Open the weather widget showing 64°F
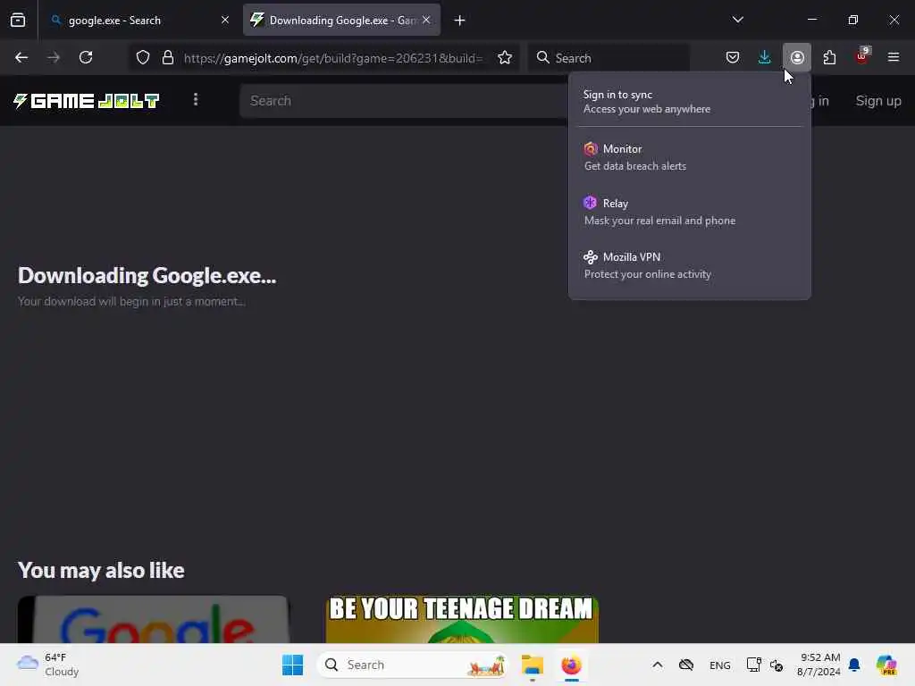The width and height of the screenshot is (915, 686). (48, 665)
